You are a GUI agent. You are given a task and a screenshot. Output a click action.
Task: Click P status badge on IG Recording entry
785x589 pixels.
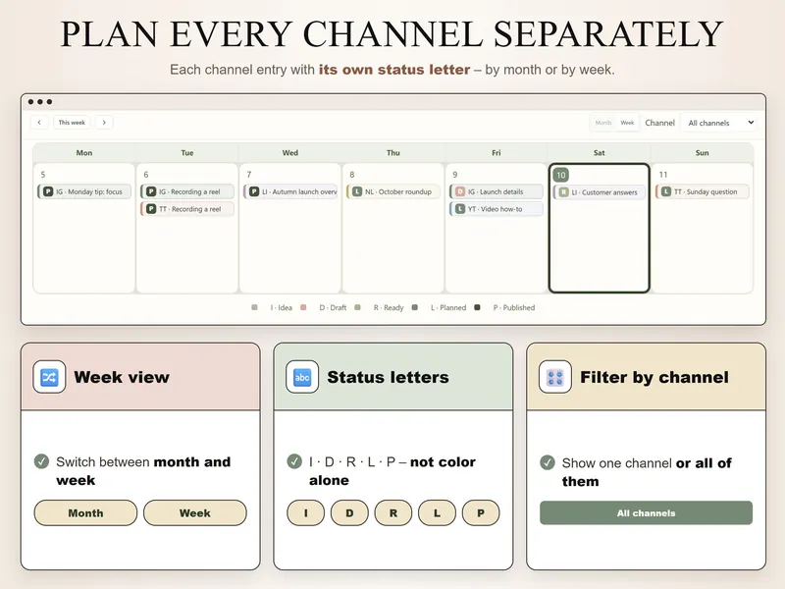coord(151,191)
